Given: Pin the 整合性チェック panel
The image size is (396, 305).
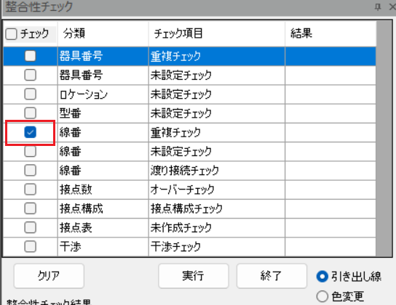Looking at the screenshot, I should [x=378, y=7].
